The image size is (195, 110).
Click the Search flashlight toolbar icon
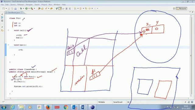(x=46, y=9)
